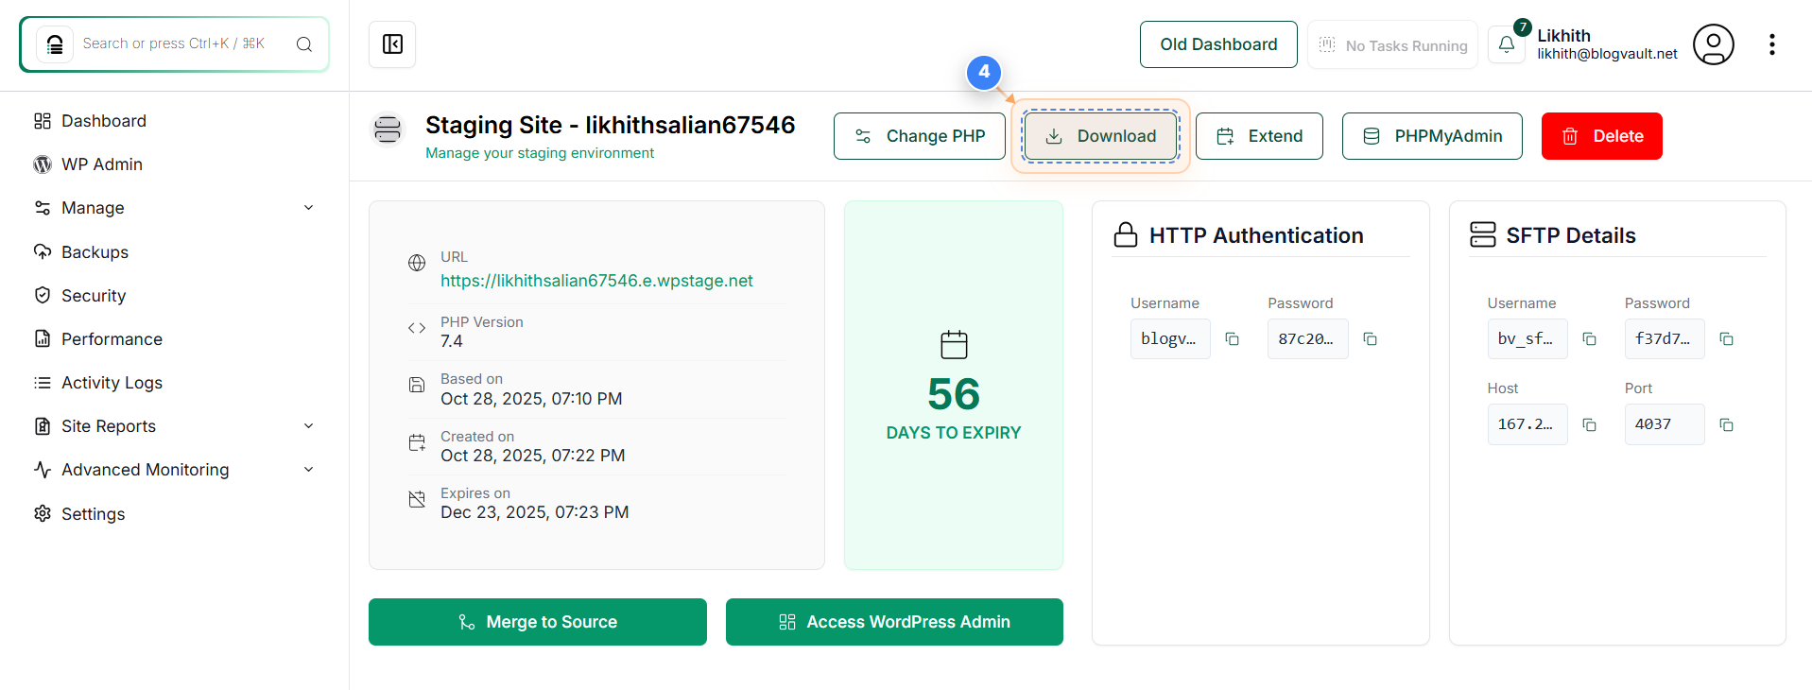
Task: Select the HTTP username value blogv...
Action: [x=1170, y=339]
